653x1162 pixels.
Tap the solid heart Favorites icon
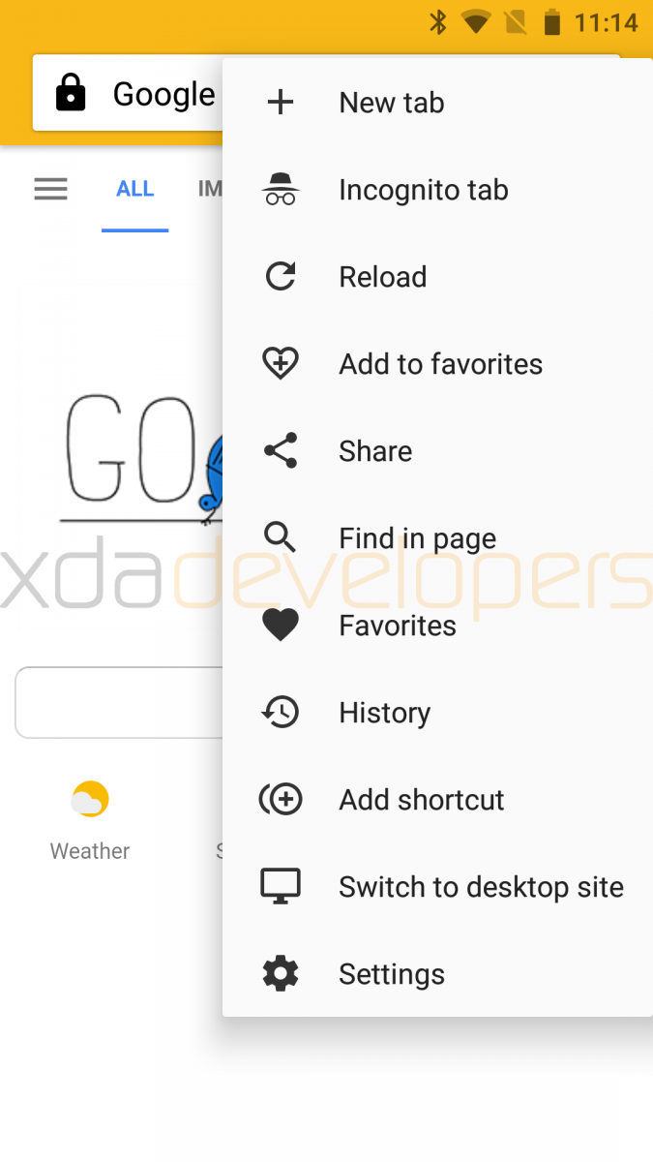[281, 626]
